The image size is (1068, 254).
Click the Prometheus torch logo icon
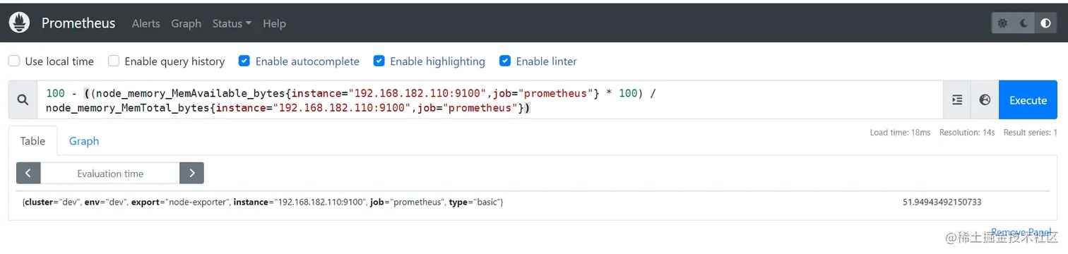tap(20, 23)
